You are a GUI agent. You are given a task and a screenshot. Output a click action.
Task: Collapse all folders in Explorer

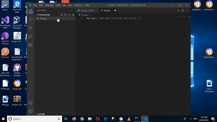73,15
